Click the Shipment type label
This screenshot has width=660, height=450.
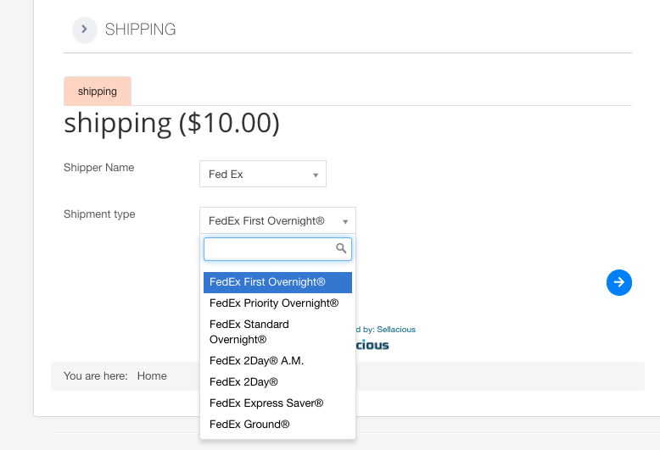click(x=99, y=214)
